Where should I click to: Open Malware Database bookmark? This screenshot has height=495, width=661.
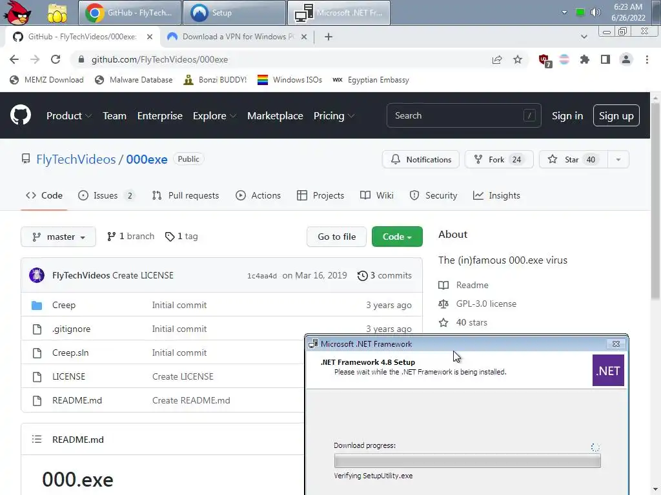coord(134,79)
